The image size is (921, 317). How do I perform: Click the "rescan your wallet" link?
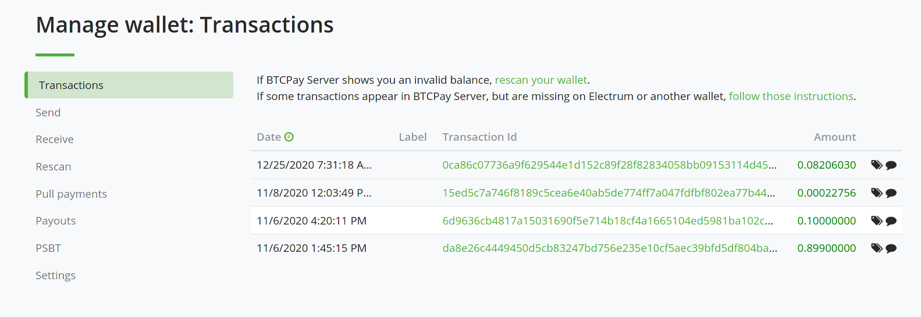coord(540,80)
